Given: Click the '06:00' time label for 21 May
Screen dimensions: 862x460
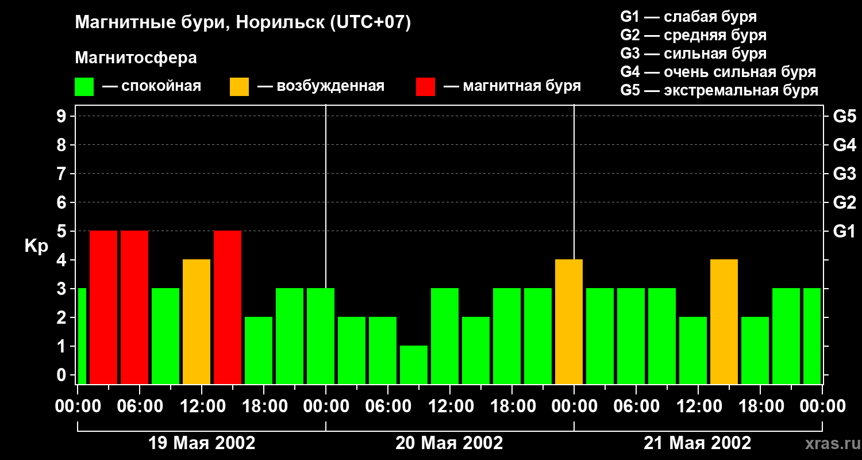Looking at the screenshot, I should click(x=636, y=407).
